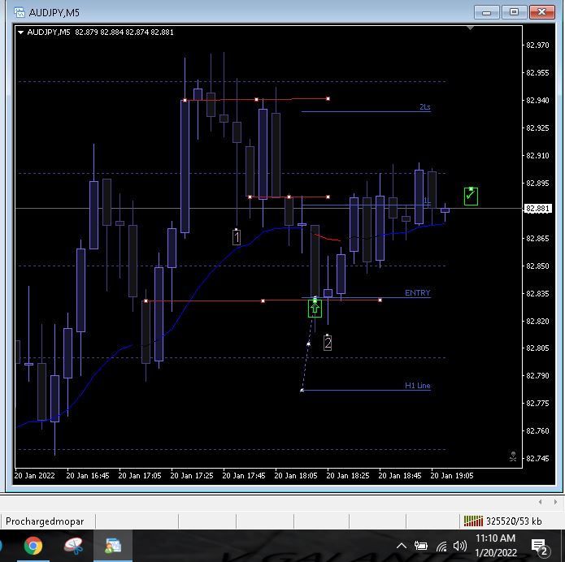This screenshot has width=565, height=562.
Task: Select the green buy arrow marker
Action: click(315, 308)
